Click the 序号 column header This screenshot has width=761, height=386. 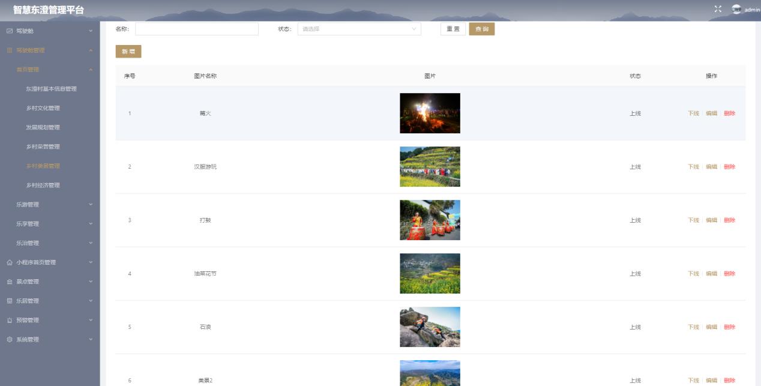point(130,76)
